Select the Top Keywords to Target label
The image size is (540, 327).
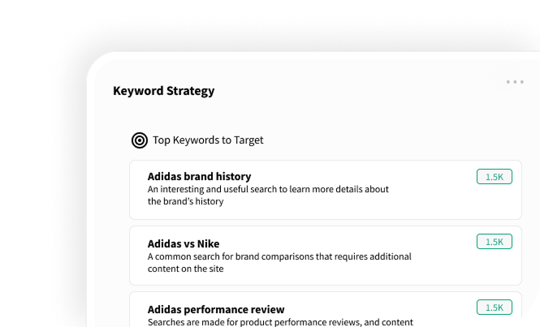pyautogui.click(x=208, y=140)
